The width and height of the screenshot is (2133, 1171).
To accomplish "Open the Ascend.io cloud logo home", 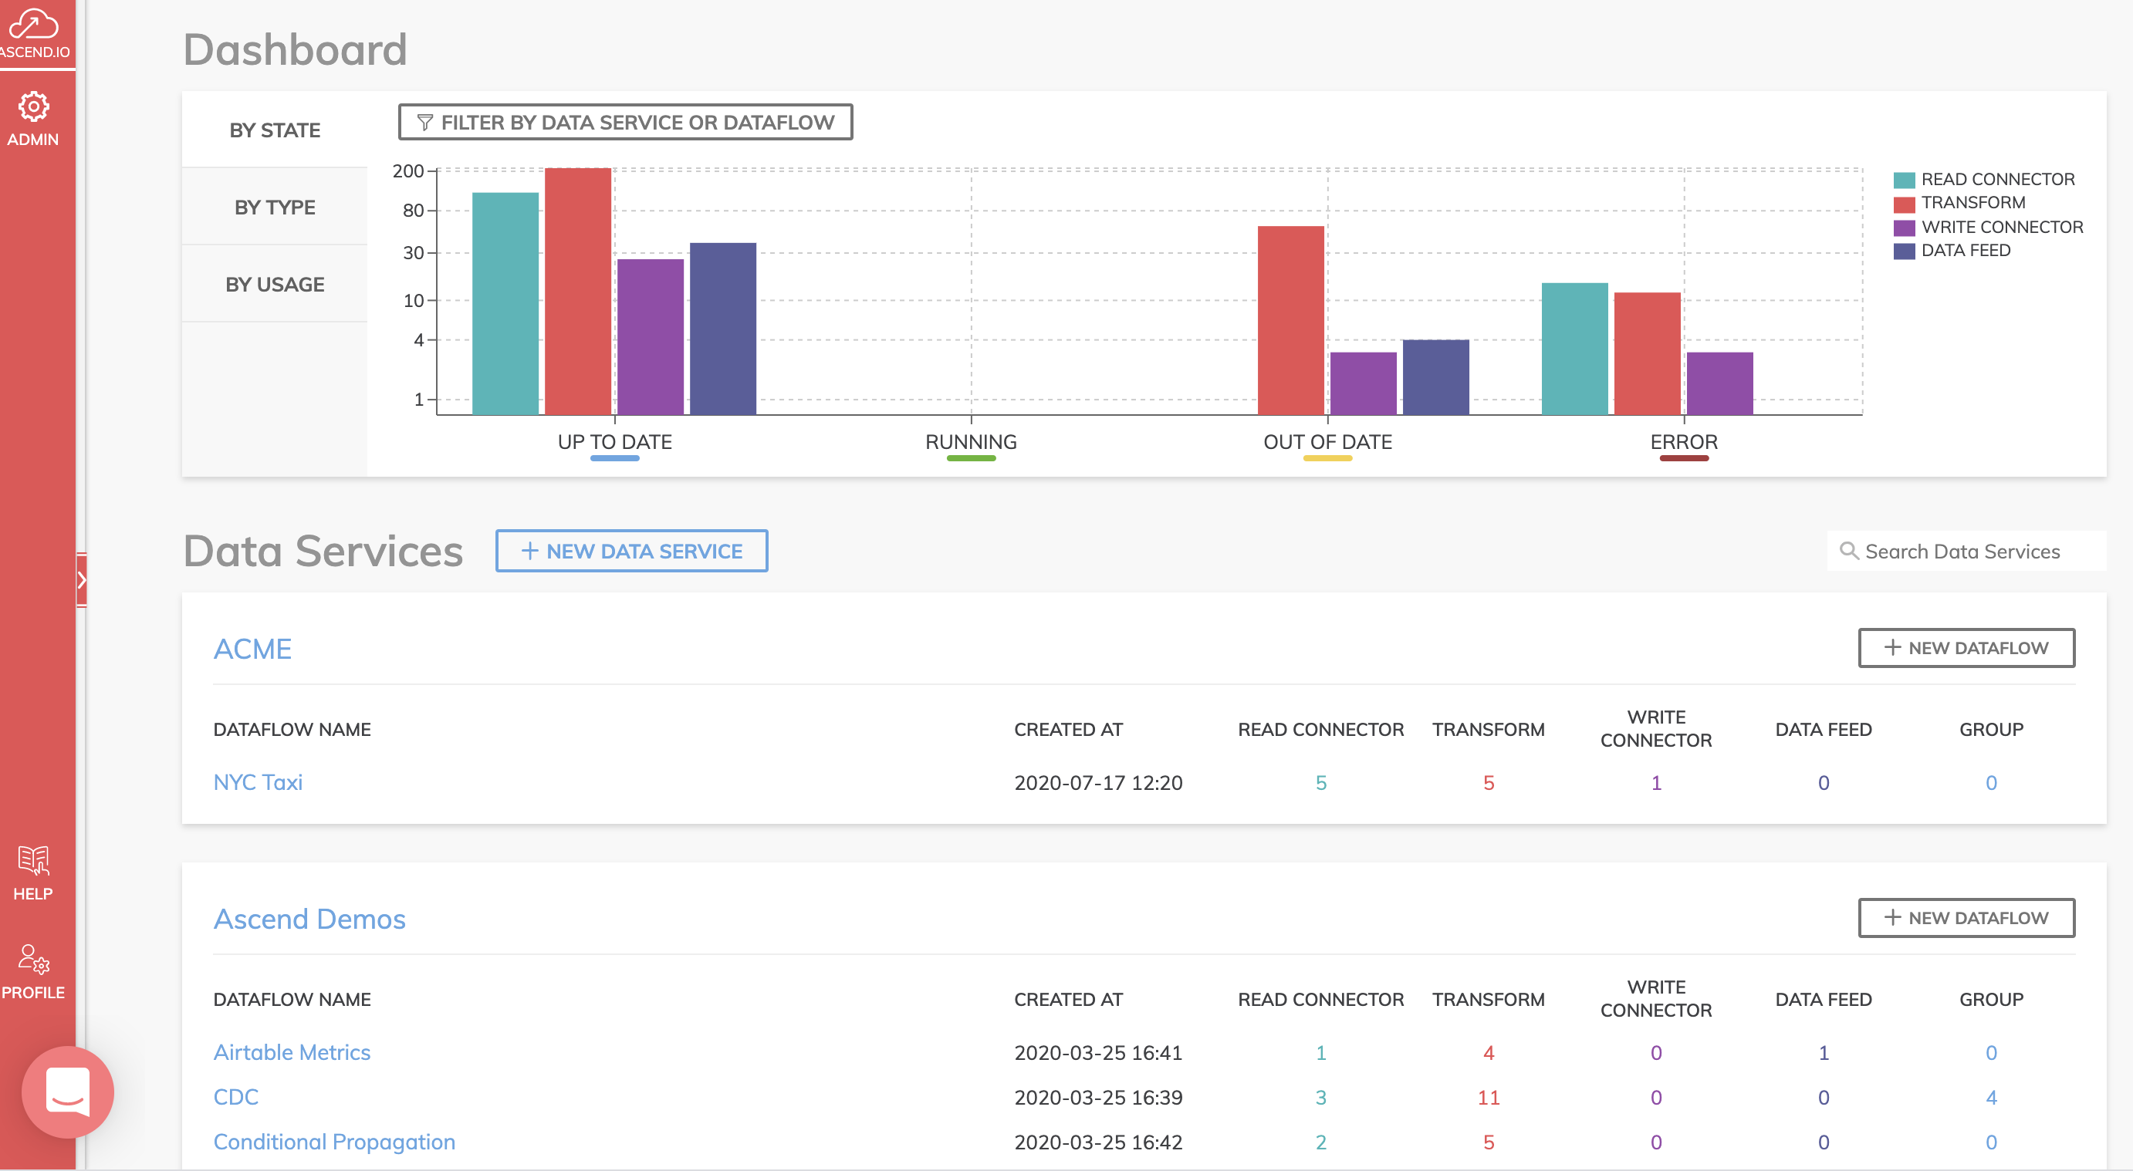I will tap(34, 34).
